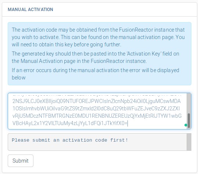
Task: Click the code line starting with '1OSIsImhvbWUi'
Action: click(x=96, y=109)
